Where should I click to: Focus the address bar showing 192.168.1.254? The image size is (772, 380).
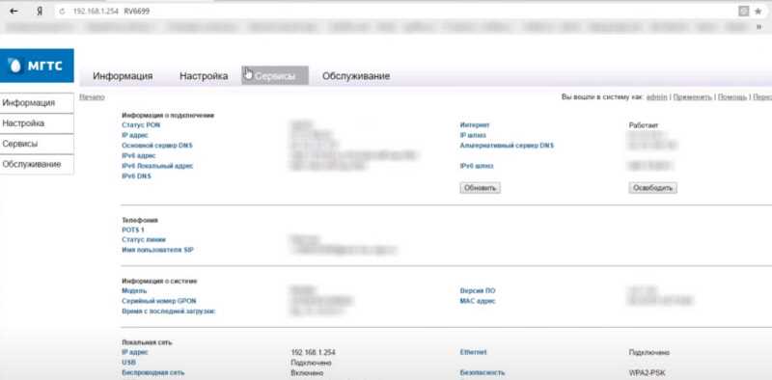pos(394,11)
